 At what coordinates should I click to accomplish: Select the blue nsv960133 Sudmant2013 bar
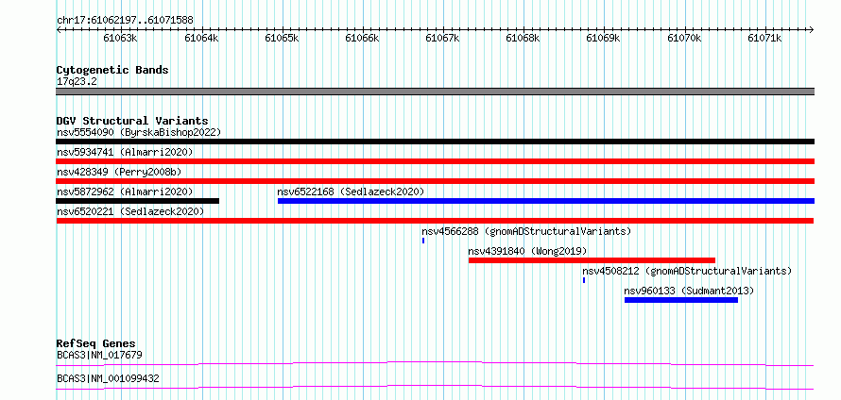tap(681, 300)
